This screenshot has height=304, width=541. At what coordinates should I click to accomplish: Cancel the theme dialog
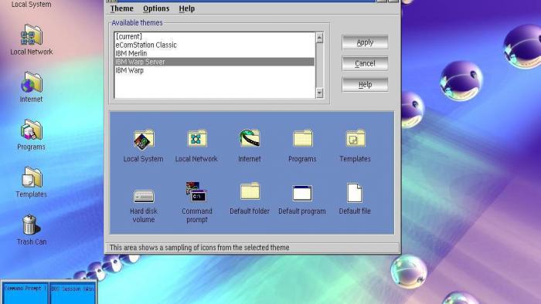(365, 64)
